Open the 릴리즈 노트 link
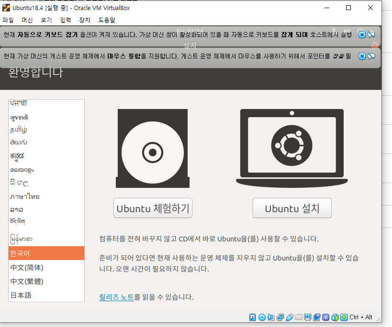Screen dimensions: 392x327 tap(116, 297)
